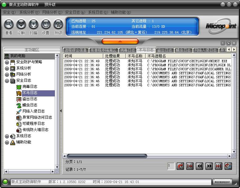Open the 设置 settings hand icon
240x188 pixels.
(46, 24)
